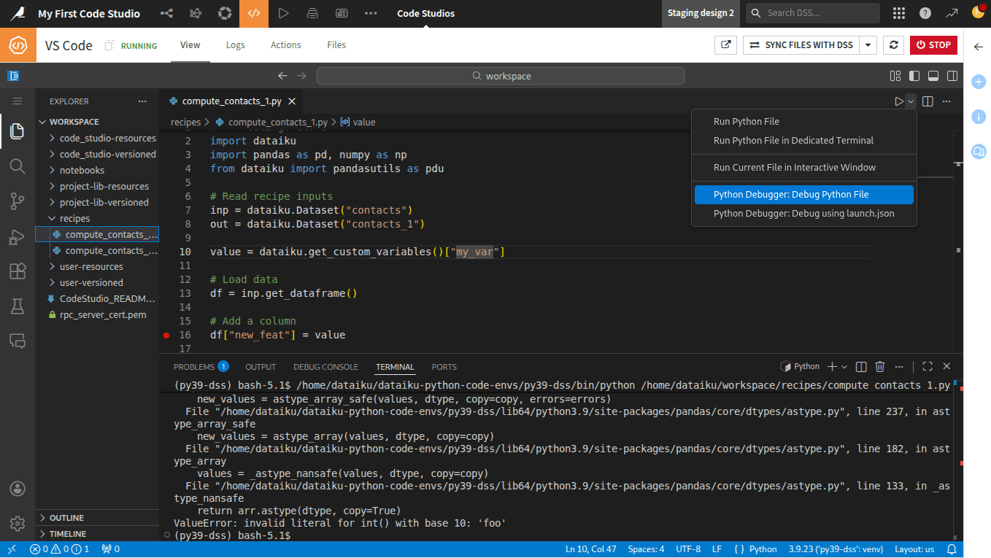Open the Source Control view
The width and height of the screenshot is (991, 558).
(18, 201)
